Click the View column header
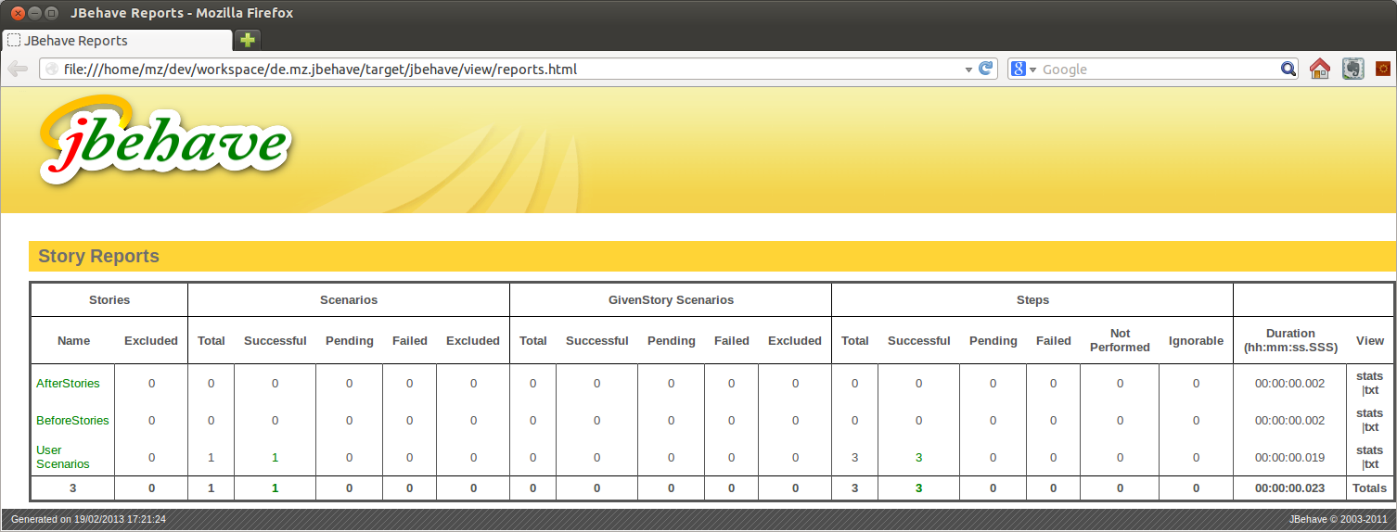This screenshot has width=1397, height=532. point(1369,340)
